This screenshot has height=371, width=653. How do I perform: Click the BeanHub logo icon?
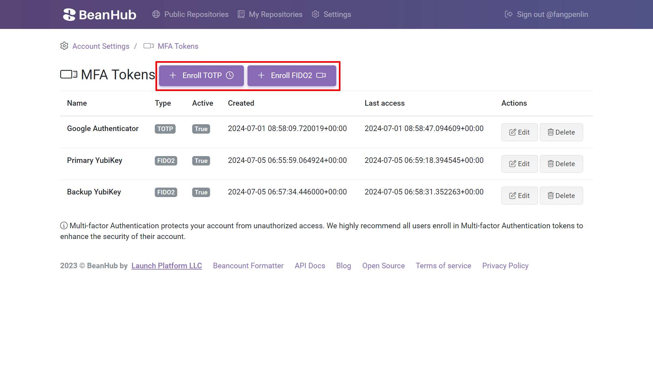click(68, 14)
